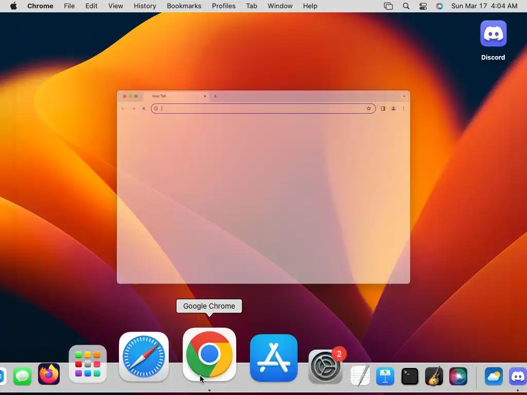Screen dimensions: 527x395
Task: Launch TextEdit from the Dock
Action: point(360,375)
